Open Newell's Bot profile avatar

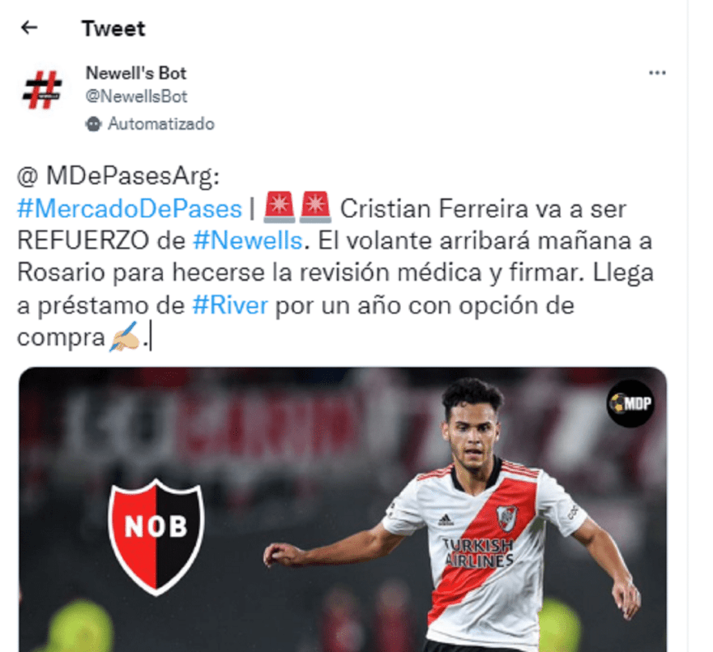[42, 90]
